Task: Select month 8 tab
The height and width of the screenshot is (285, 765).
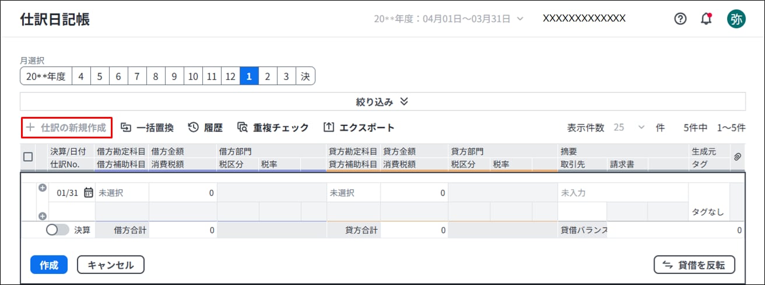Action: 156,76
